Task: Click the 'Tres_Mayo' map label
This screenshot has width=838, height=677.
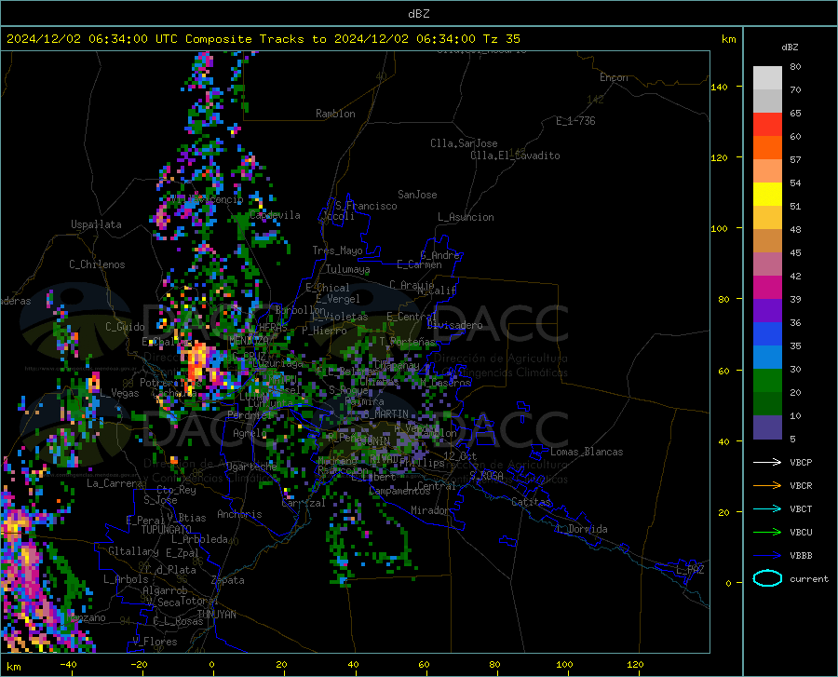Action: pyautogui.click(x=337, y=250)
